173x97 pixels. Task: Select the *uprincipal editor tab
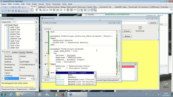click(47, 29)
